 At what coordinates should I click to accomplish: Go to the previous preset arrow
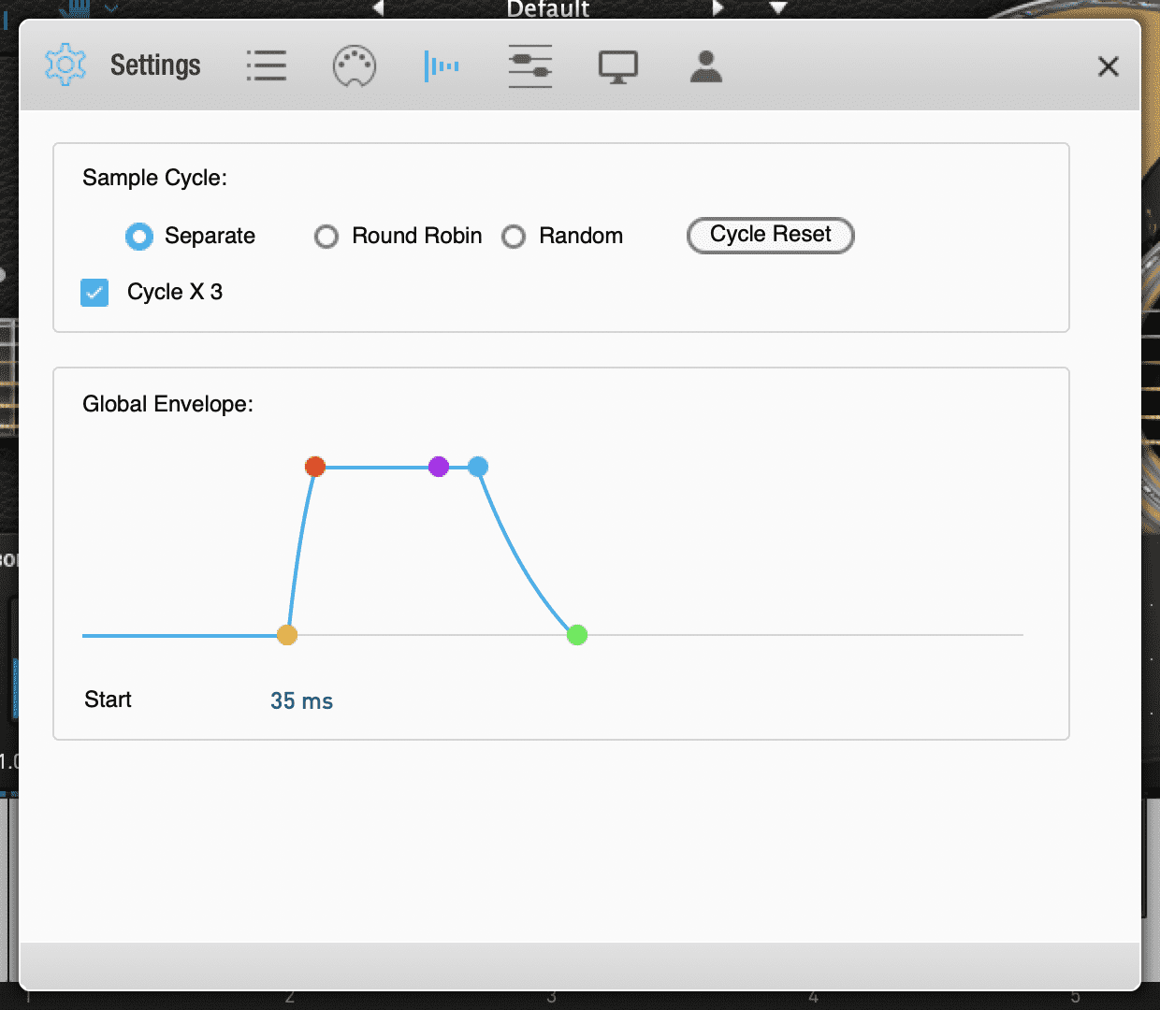[378, 8]
